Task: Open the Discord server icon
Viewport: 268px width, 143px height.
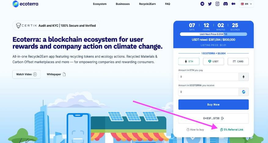Action: (x=225, y=4)
